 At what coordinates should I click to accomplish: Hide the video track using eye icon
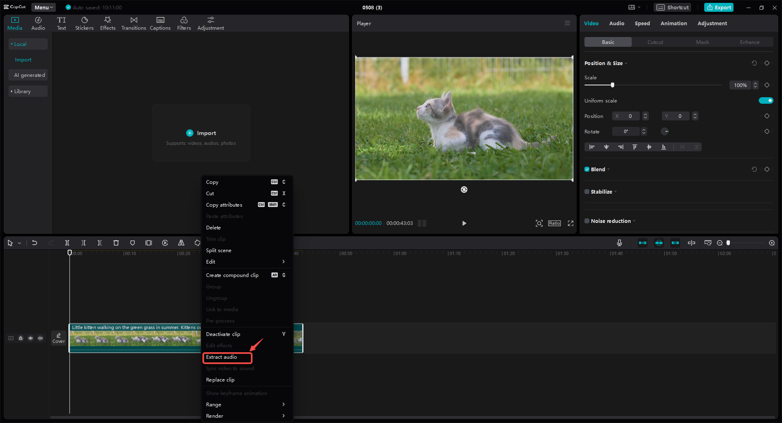coord(31,338)
